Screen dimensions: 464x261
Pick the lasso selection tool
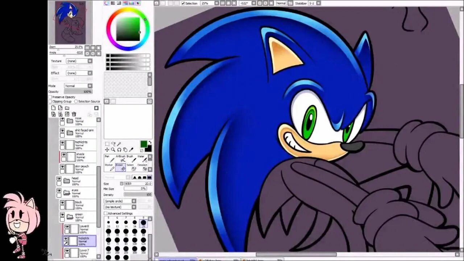pyautogui.click(x=113, y=144)
